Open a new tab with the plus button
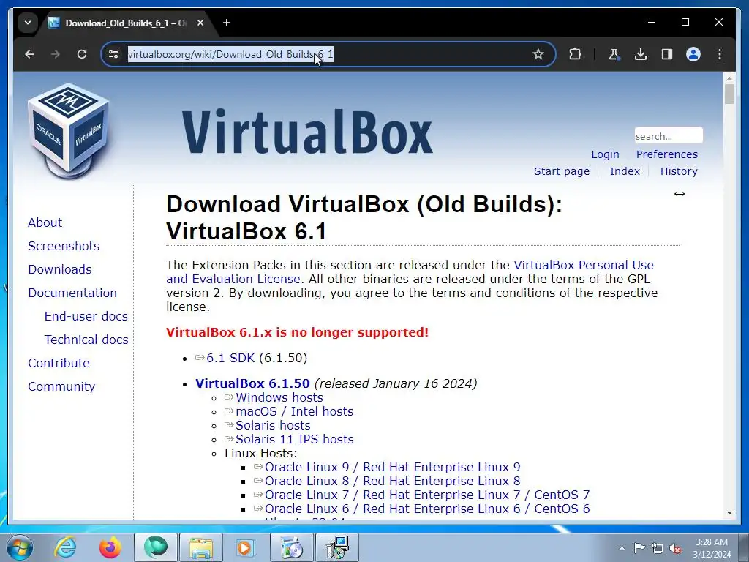749x562 pixels. [x=227, y=23]
